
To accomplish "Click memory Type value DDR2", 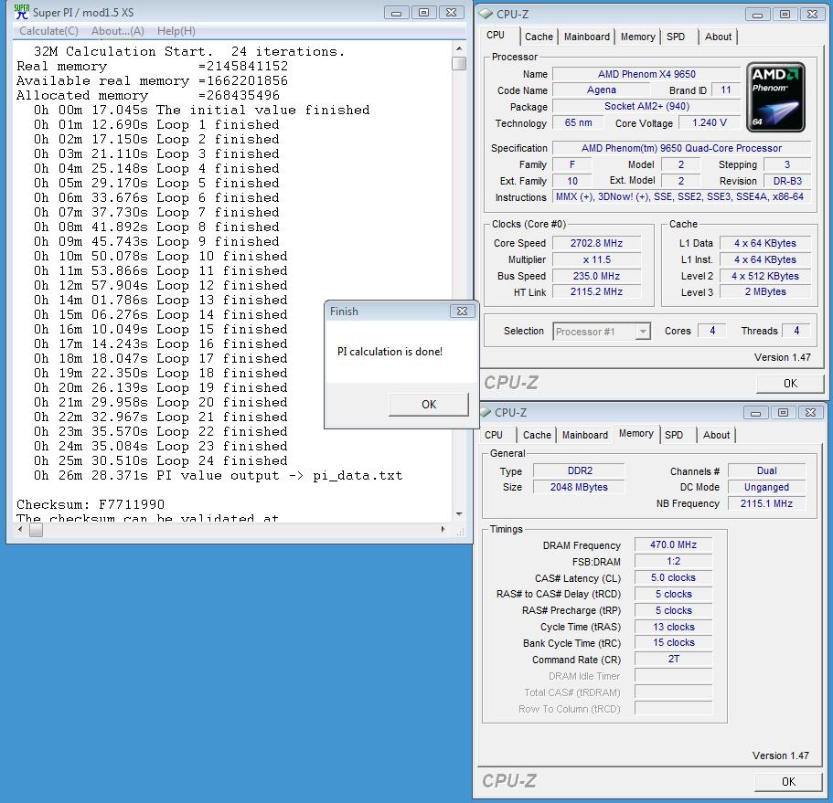I will pos(579,470).
